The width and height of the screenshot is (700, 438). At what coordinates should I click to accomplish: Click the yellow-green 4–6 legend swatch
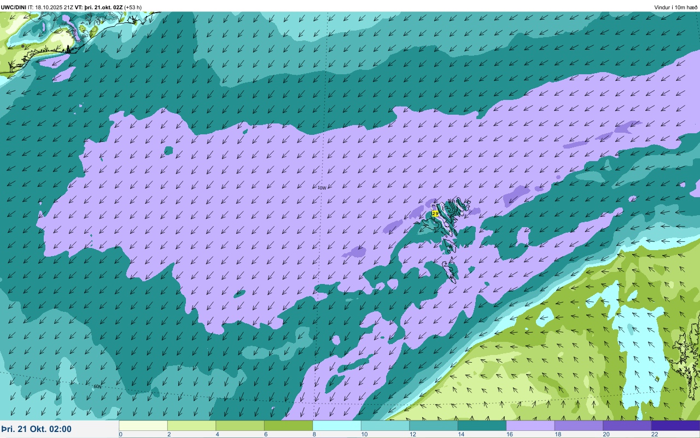click(240, 425)
